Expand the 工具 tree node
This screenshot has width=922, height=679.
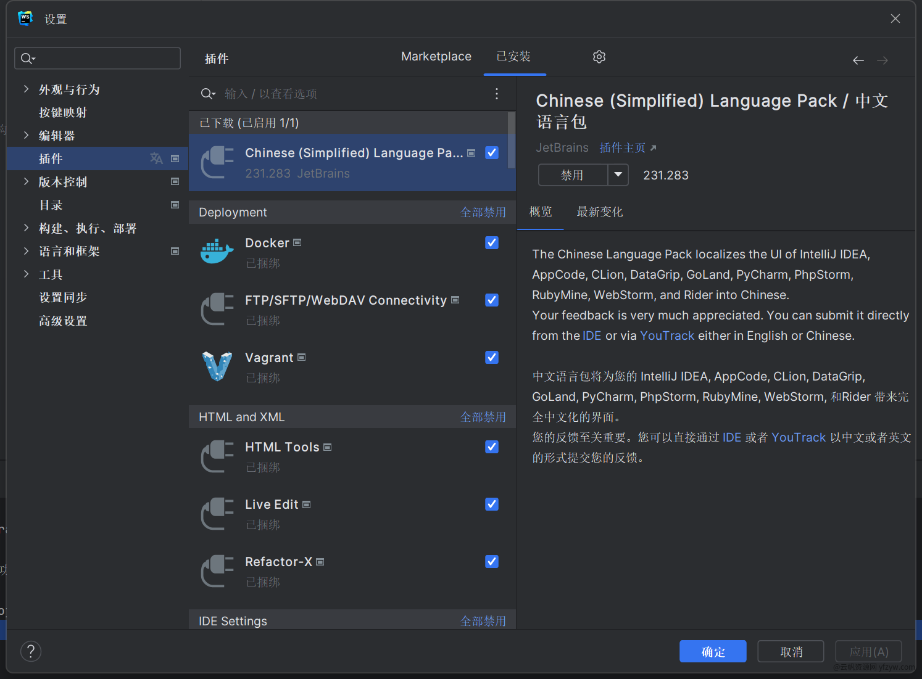point(26,274)
